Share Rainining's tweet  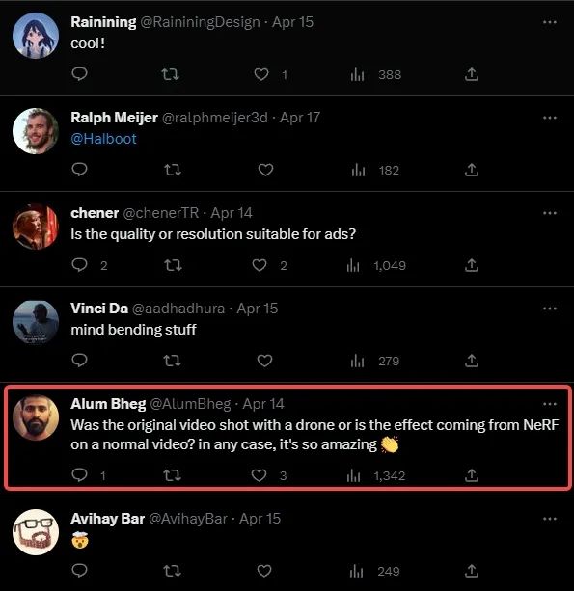(472, 74)
